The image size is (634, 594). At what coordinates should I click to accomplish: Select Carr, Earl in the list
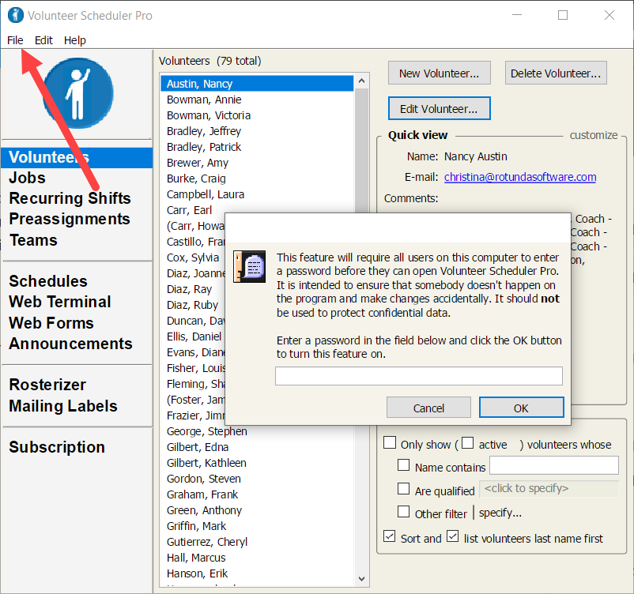coord(257,209)
